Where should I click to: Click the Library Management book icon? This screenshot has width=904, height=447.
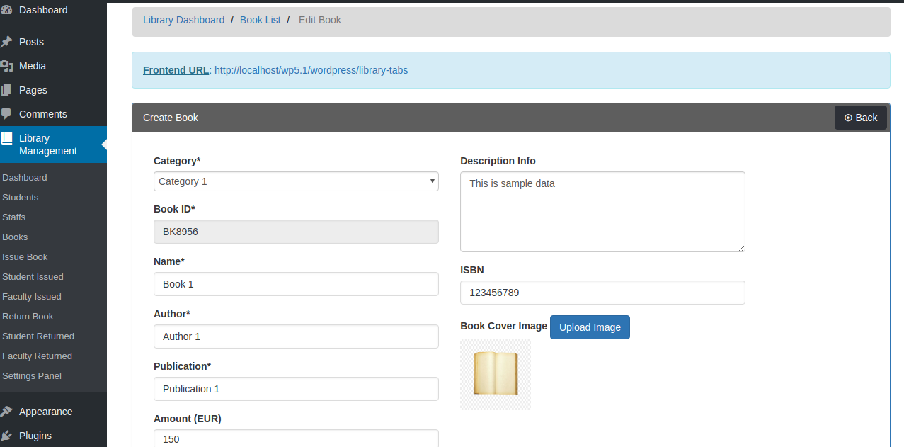pos(6,138)
